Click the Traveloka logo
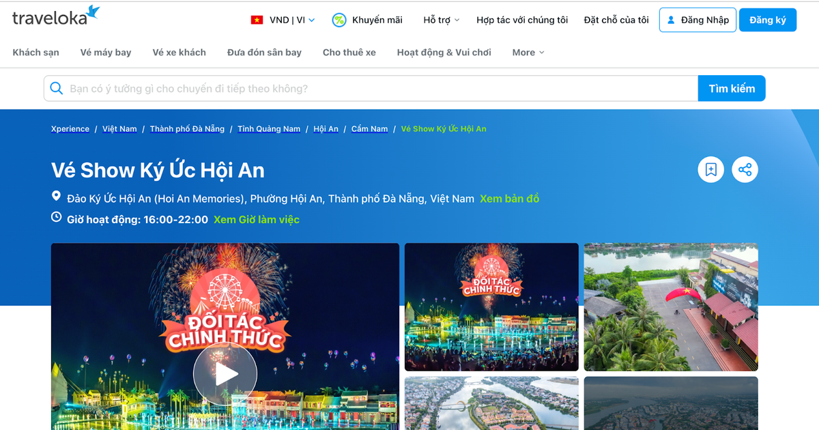Image resolution: width=819 pixels, height=430 pixels. click(56, 16)
